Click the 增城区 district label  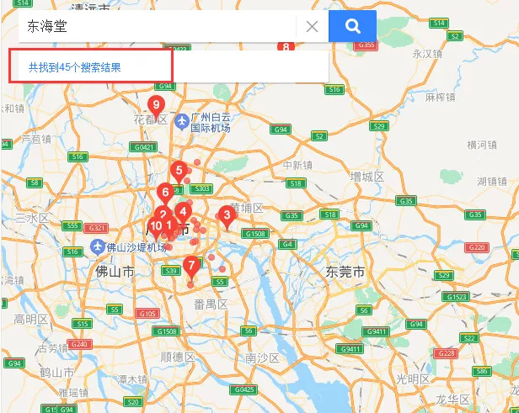pos(367,177)
